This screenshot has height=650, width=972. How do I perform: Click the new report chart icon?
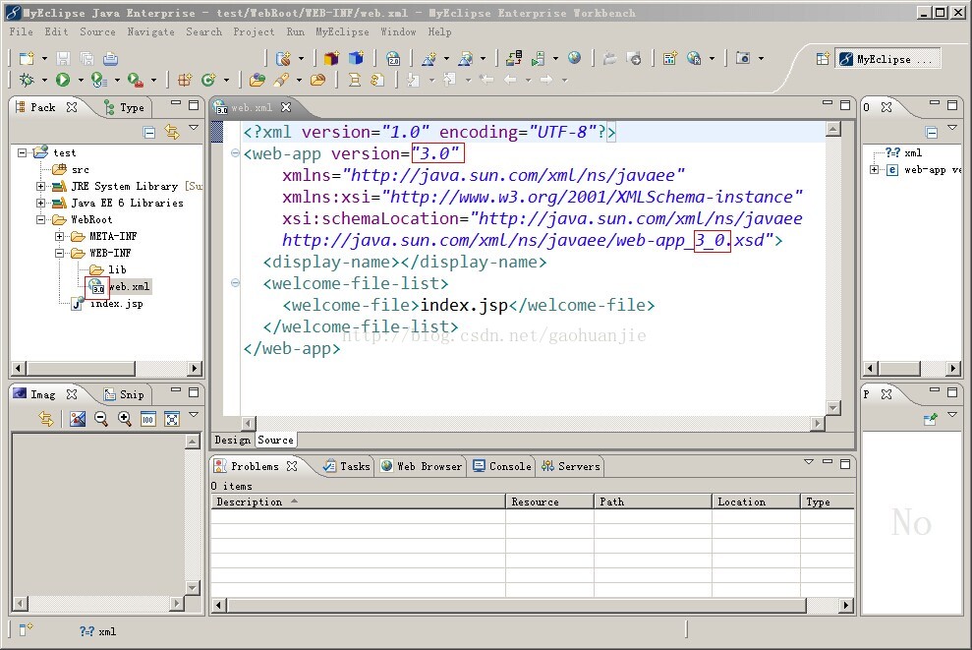[x=670, y=58]
